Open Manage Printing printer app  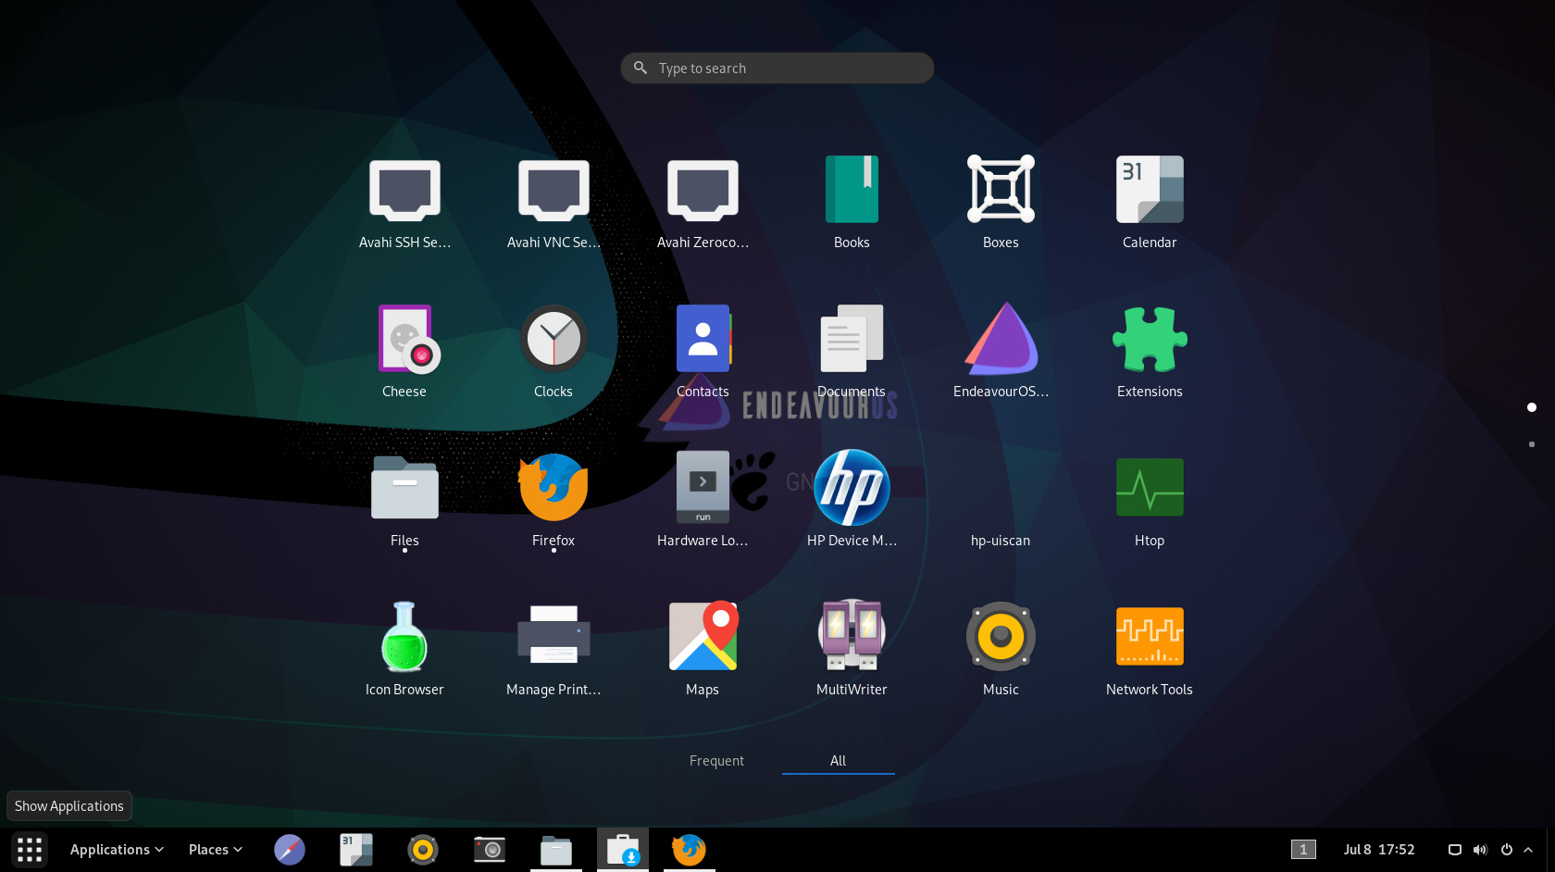tap(554, 649)
